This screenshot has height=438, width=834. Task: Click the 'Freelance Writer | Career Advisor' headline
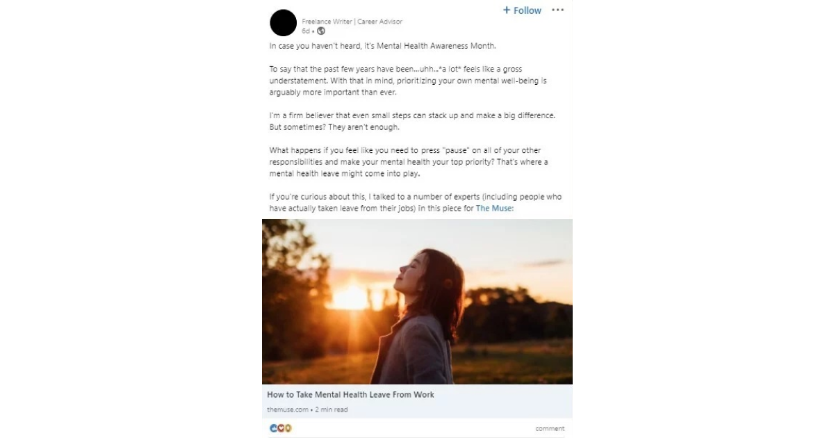tap(352, 22)
